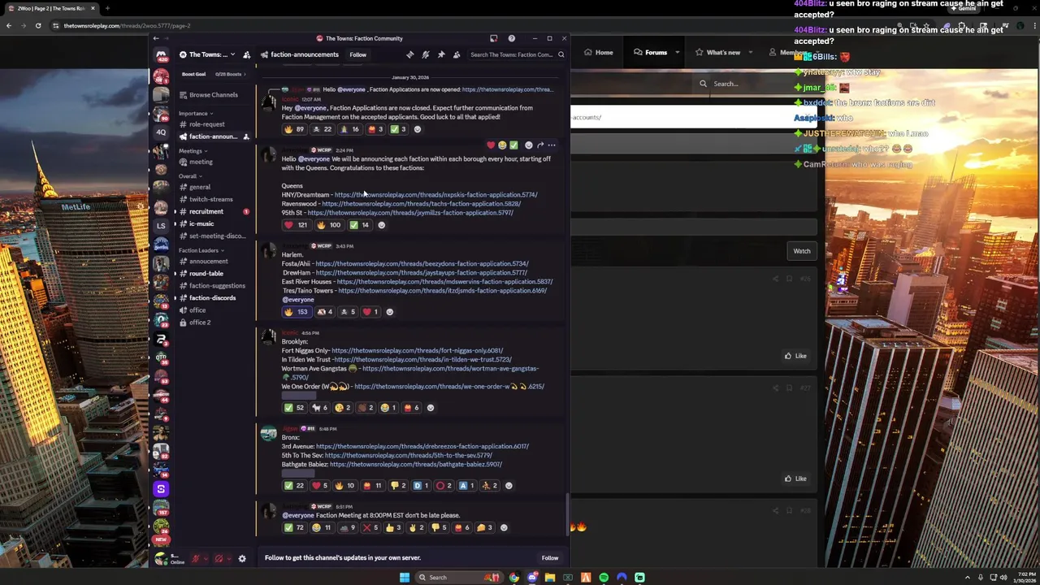Expand Forums dropdown arrow on website

click(677, 53)
